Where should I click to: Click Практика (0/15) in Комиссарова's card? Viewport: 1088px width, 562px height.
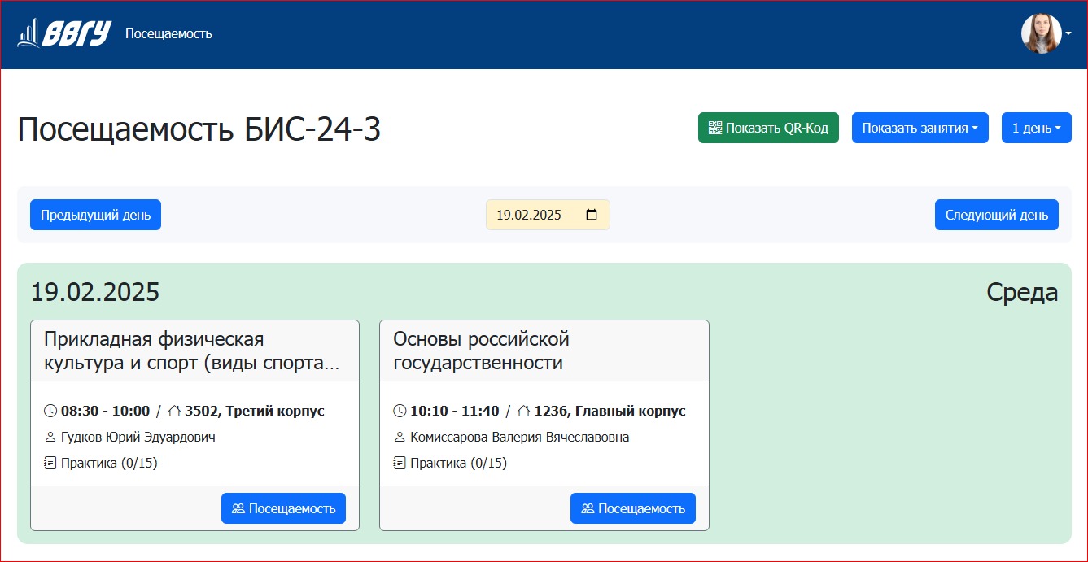(459, 463)
